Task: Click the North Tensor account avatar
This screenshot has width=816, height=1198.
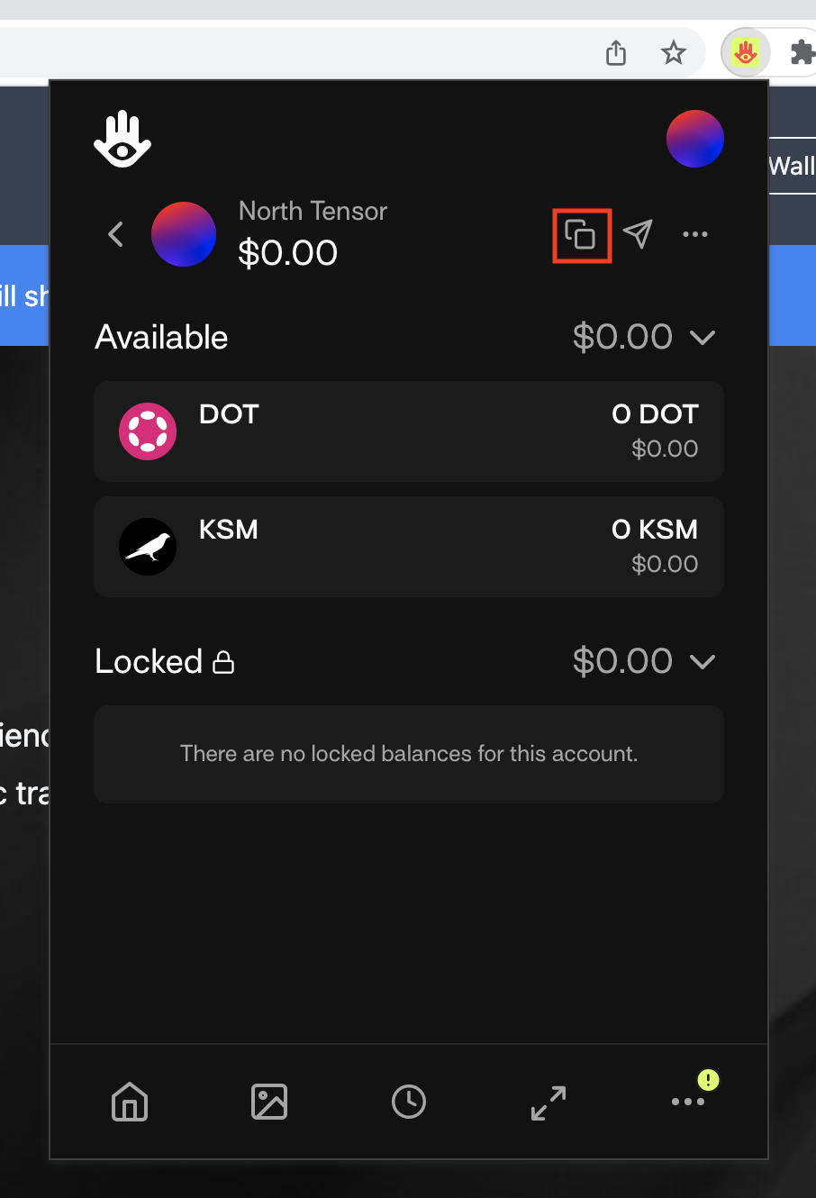Action: (x=184, y=234)
